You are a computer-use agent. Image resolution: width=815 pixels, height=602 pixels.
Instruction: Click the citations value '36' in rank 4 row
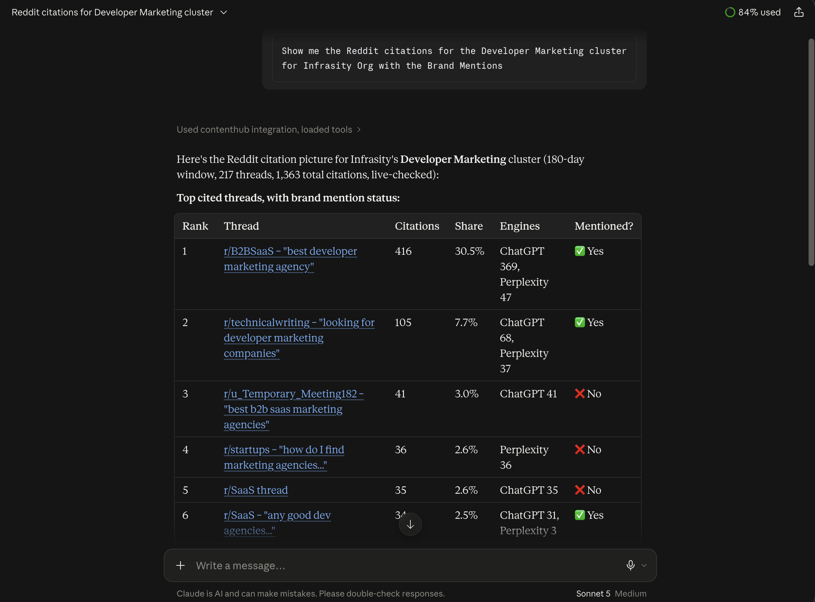pyautogui.click(x=400, y=450)
